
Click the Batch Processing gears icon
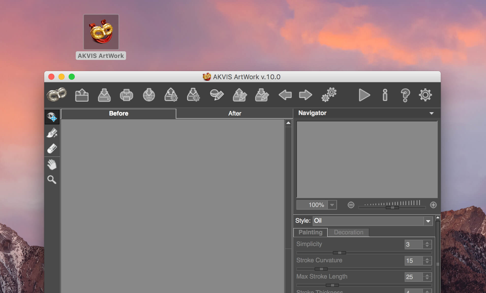(x=329, y=95)
